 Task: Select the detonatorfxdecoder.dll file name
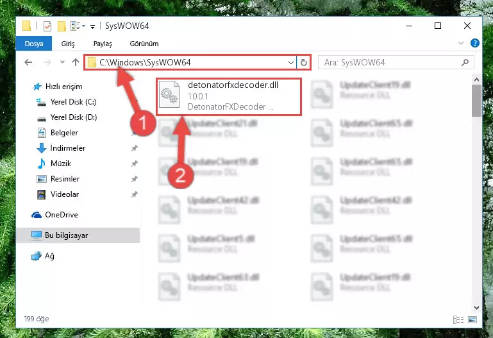(x=233, y=85)
